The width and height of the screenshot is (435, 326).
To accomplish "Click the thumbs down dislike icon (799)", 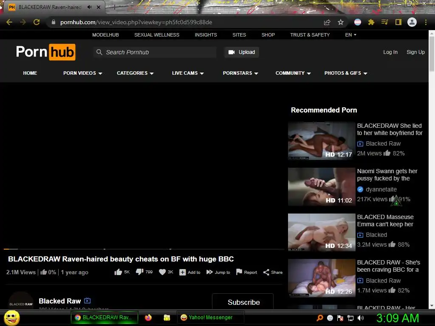I will [139, 272].
